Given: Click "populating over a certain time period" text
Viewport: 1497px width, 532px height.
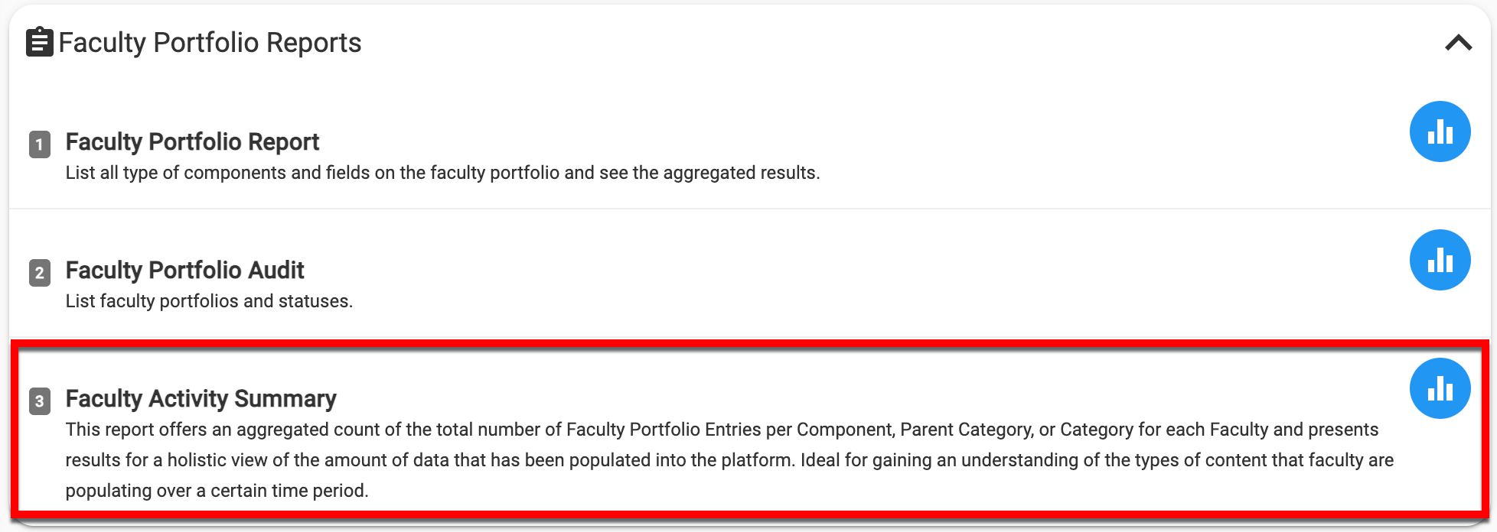Looking at the screenshot, I should click(217, 491).
